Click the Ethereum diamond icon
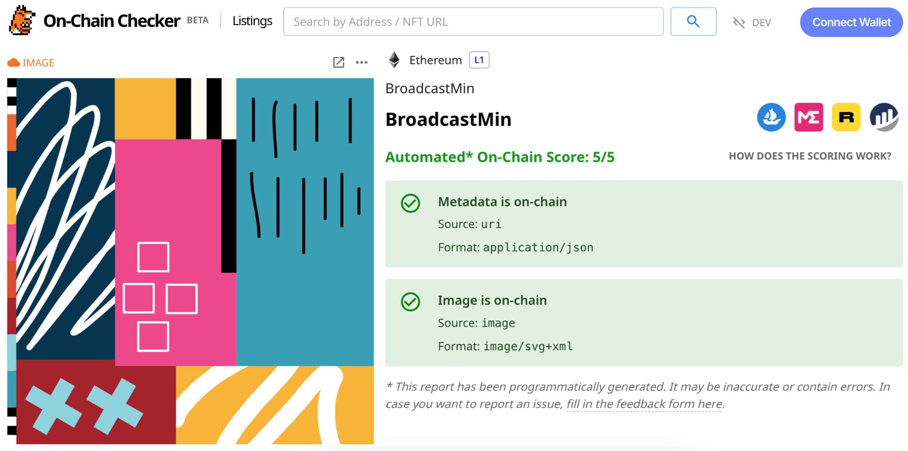The image size is (908, 451). [394, 60]
